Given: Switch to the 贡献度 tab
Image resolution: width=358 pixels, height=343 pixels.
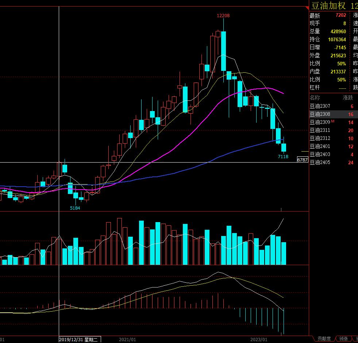Looking at the screenshot, I should pyautogui.click(x=324, y=339).
